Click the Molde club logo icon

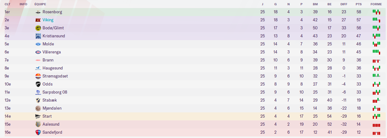pos(38,44)
